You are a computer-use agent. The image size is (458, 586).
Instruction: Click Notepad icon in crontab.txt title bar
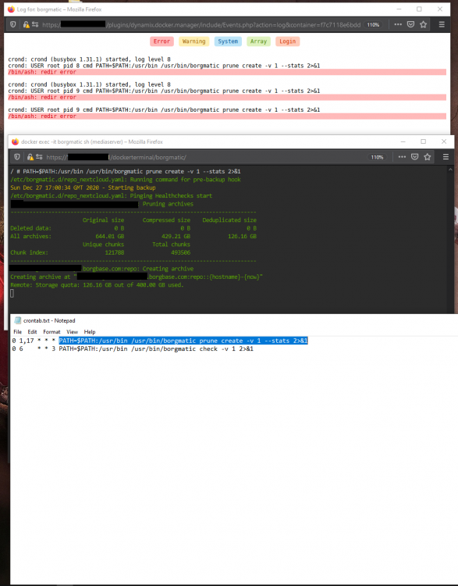coord(17,320)
